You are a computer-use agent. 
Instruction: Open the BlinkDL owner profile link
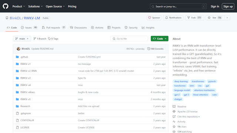[16, 18]
